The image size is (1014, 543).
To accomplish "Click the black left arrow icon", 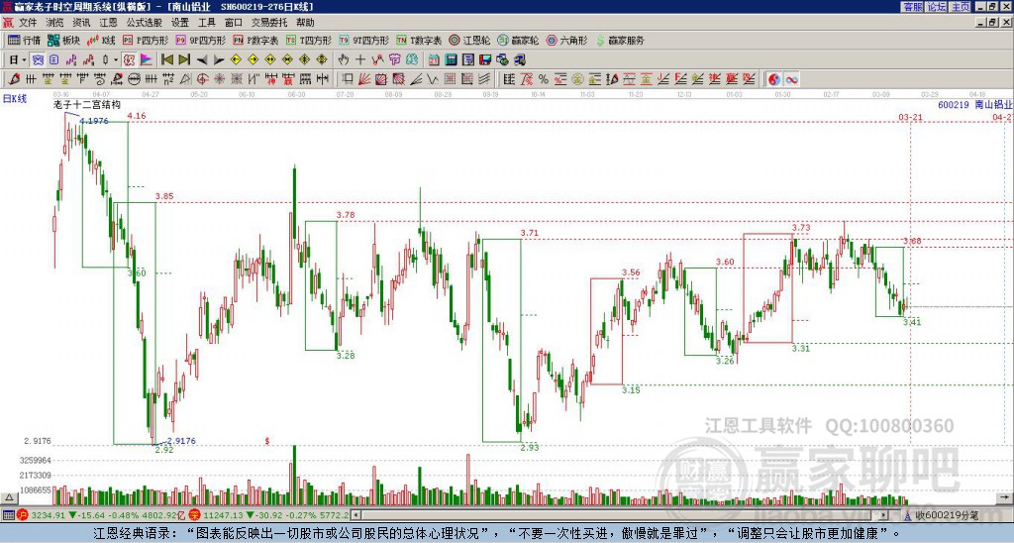I will pos(202,59).
